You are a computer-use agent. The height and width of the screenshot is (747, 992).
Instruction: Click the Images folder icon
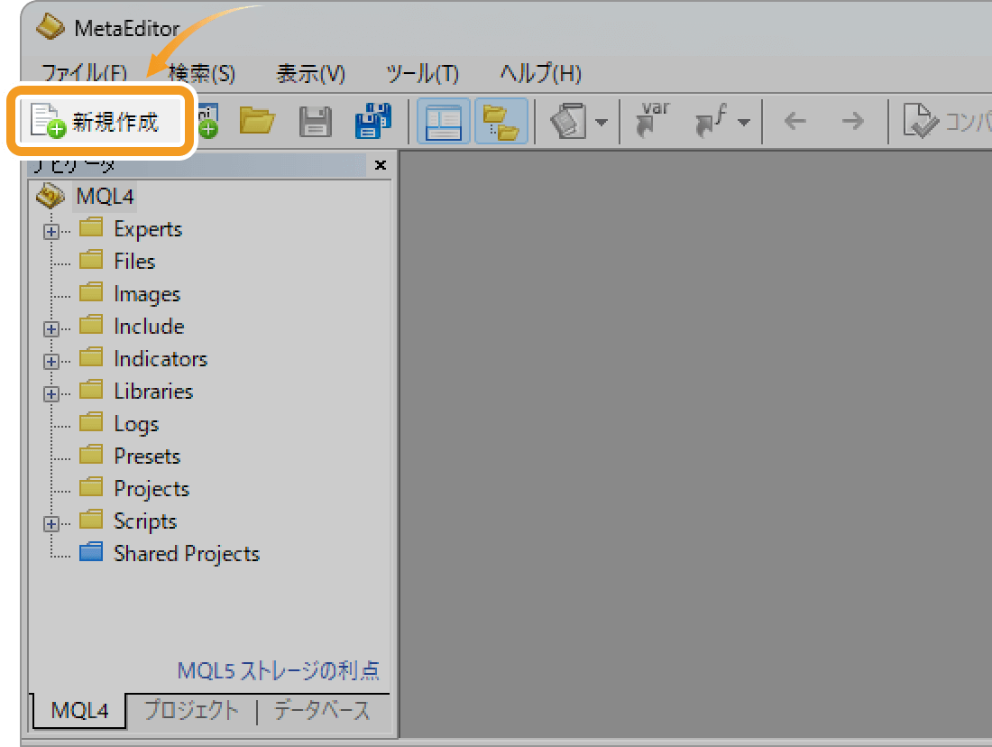(91, 291)
